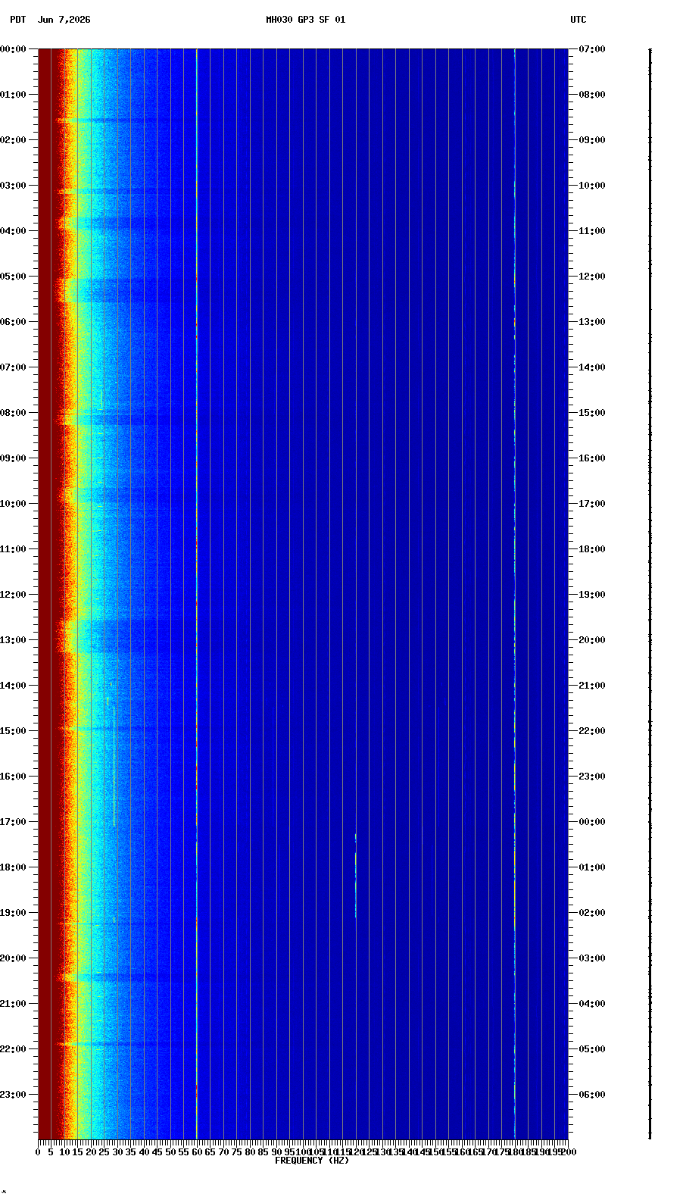Select 07:00 on the UTC axis
Image resolution: width=683 pixels, height=1200 pixels.
click(x=592, y=49)
